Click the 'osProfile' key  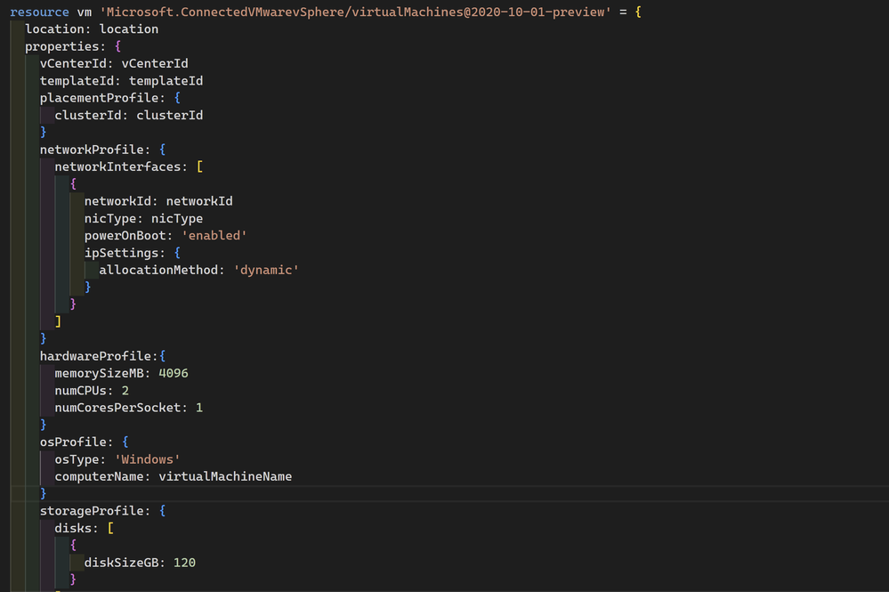tap(73, 442)
